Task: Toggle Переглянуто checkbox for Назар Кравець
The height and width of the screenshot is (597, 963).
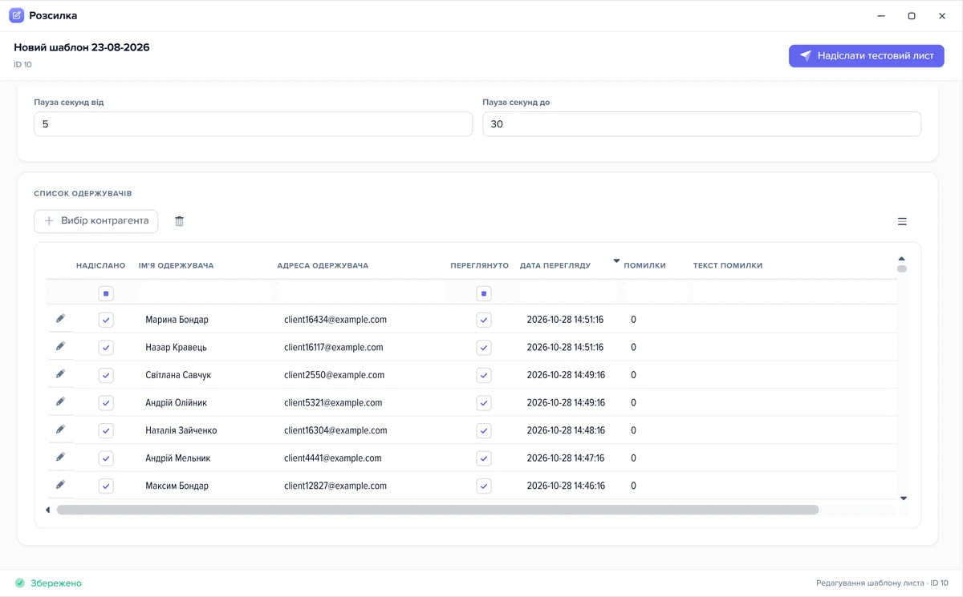Action: pos(484,348)
